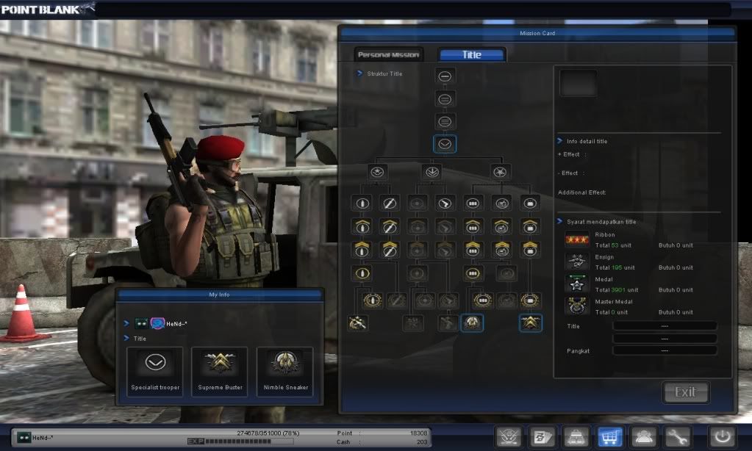Click the arrow beside Struktur Title
752x451 pixels.
(x=359, y=73)
